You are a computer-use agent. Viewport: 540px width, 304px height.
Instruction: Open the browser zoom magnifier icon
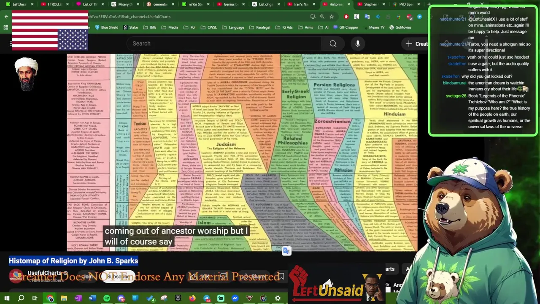point(322,16)
